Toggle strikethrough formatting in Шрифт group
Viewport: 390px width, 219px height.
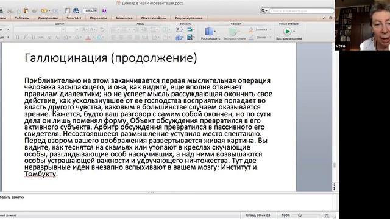tap(41, 38)
